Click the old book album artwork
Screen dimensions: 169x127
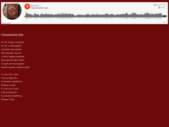[12, 12]
